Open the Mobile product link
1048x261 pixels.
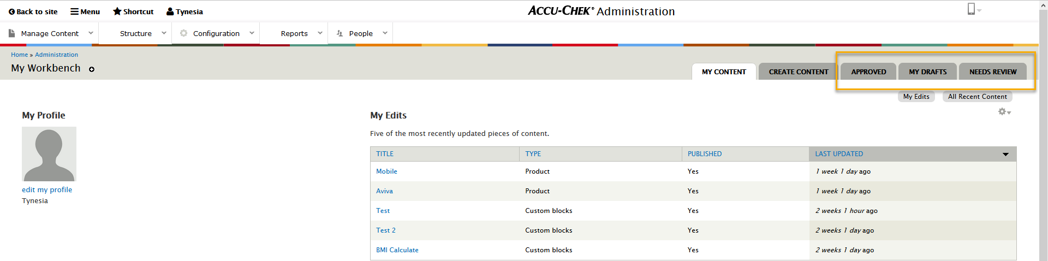coord(386,171)
